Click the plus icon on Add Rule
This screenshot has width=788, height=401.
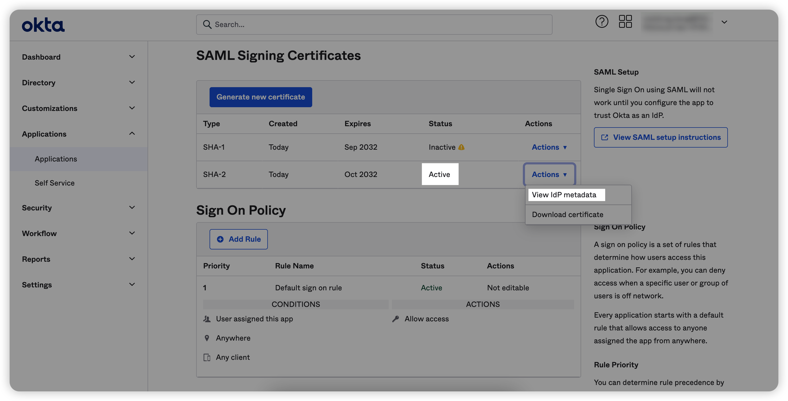(x=220, y=239)
